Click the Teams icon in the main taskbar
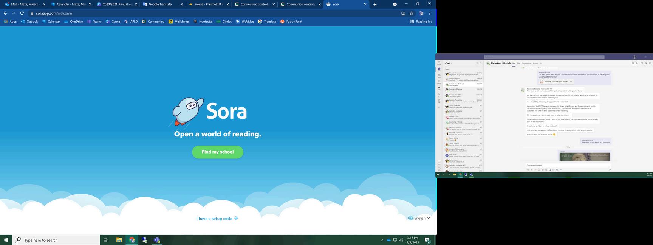 pos(157,240)
